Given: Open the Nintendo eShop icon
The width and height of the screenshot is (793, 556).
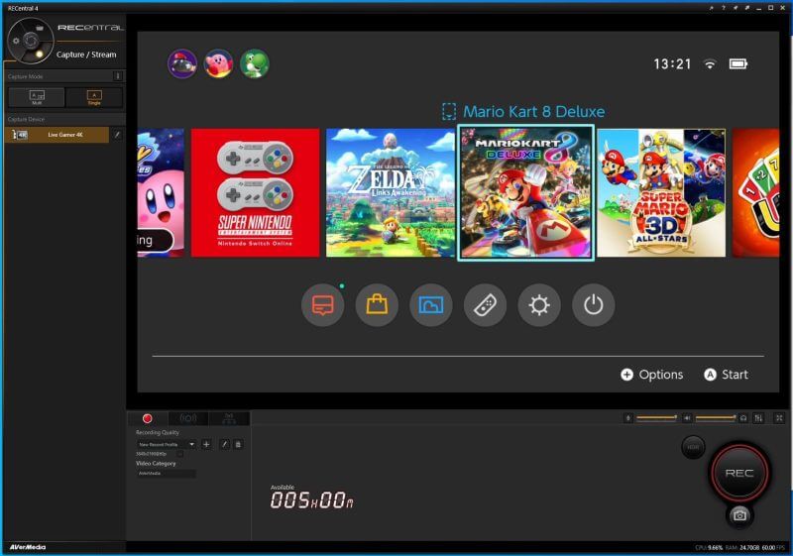Looking at the screenshot, I should (377, 305).
